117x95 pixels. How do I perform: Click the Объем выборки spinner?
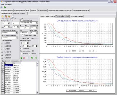pyautogui.click(x=28, y=43)
